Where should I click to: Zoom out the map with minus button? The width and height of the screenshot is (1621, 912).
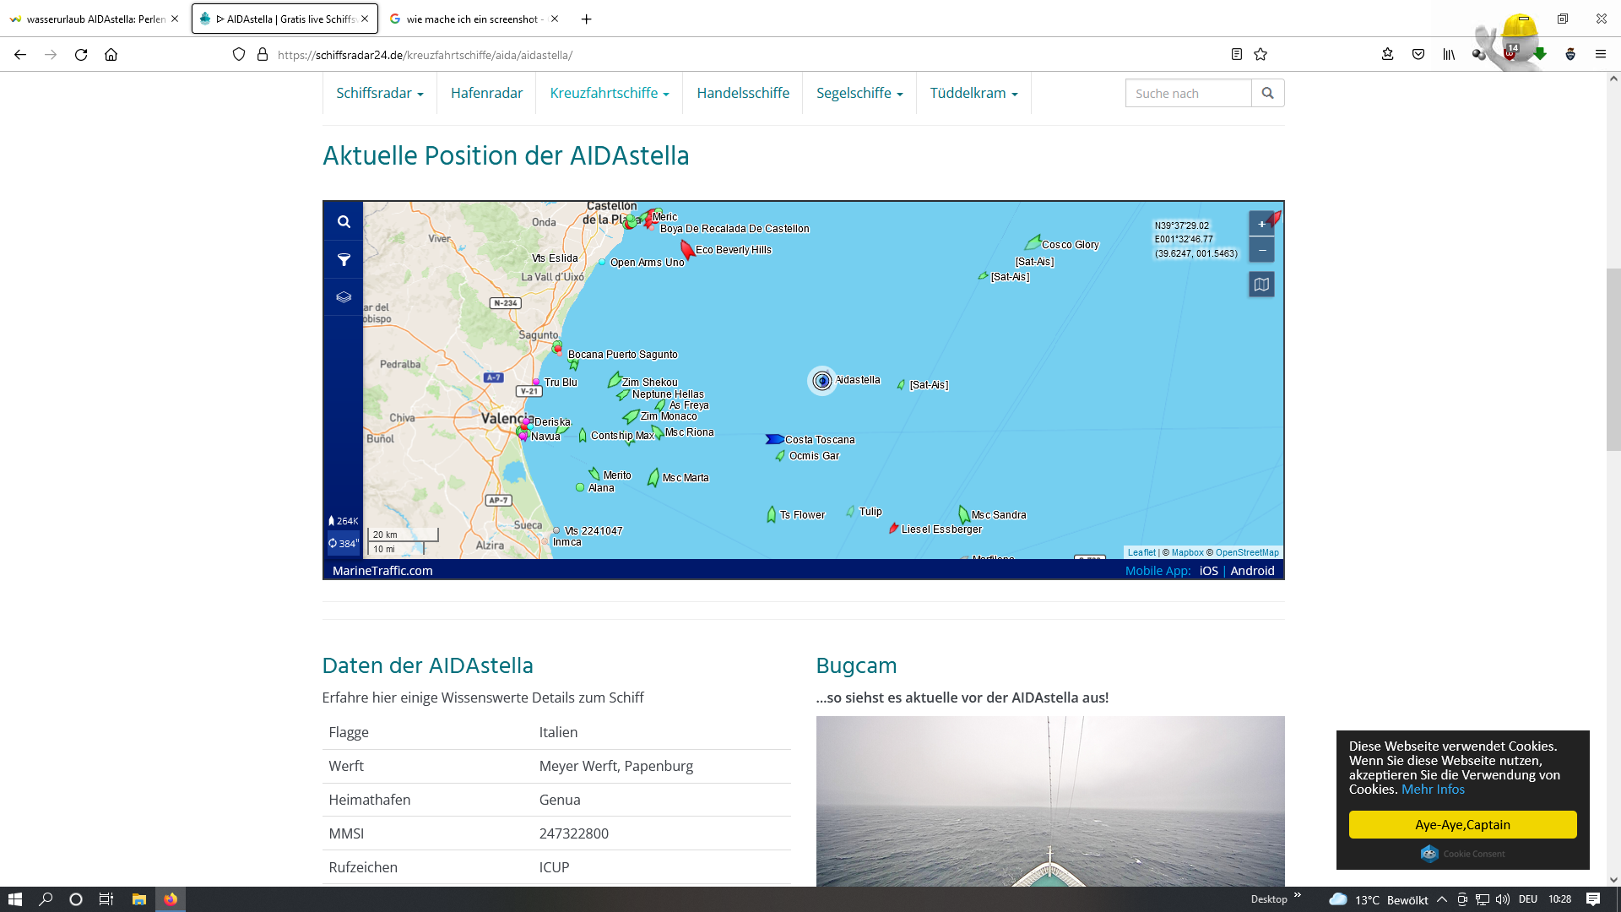click(x=1261, y=250)
